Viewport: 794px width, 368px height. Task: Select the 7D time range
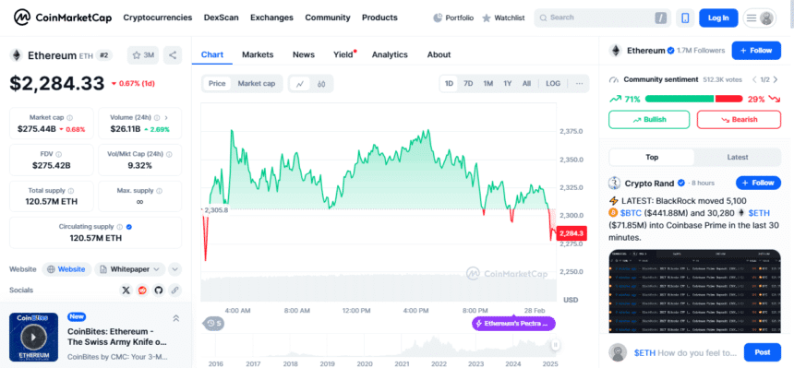coord(468,84)
